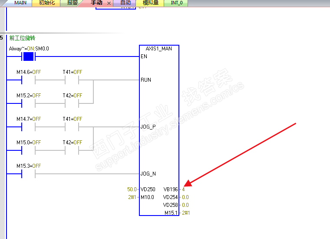Click the M15.0 contact symbol
The height and width of the screenshot is (239, 330).
[x=28, y=150]
